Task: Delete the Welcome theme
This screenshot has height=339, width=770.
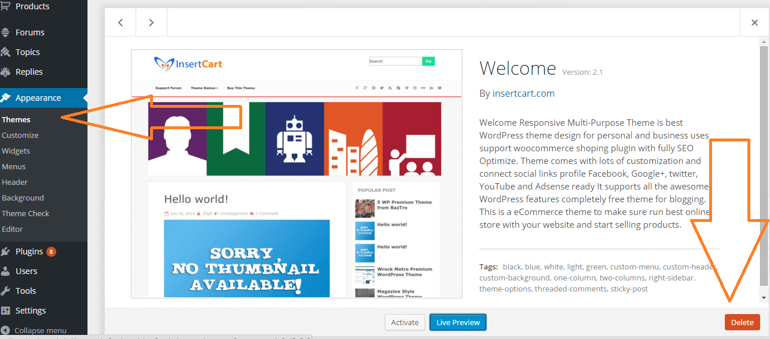Action: (742, 323)
